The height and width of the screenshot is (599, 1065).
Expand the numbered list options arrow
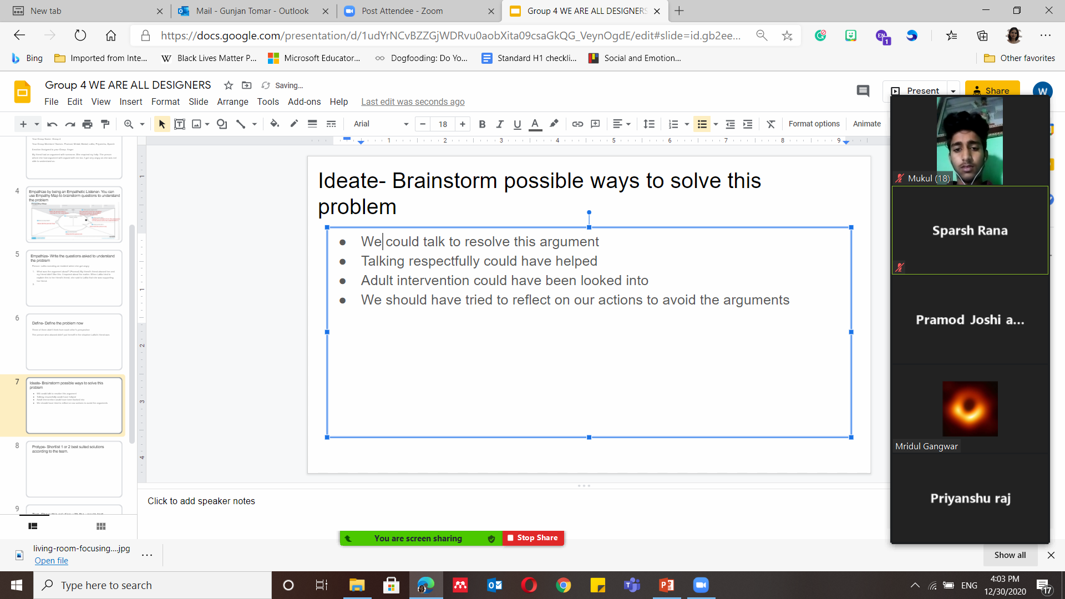pos(687,124)
